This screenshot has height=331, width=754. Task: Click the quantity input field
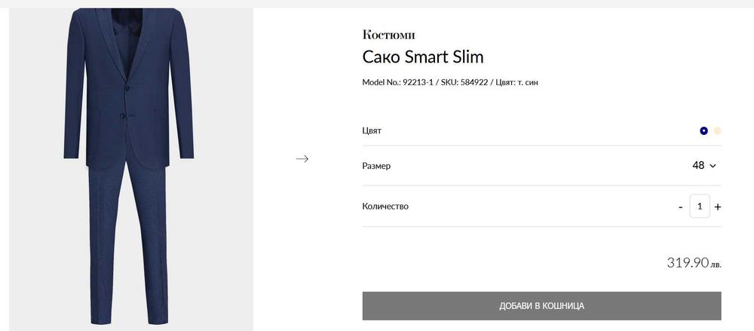(700, 206)
